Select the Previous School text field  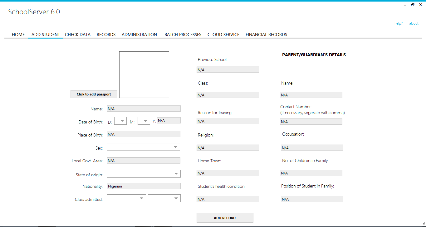pyautogui.click(x=228, y=70)
